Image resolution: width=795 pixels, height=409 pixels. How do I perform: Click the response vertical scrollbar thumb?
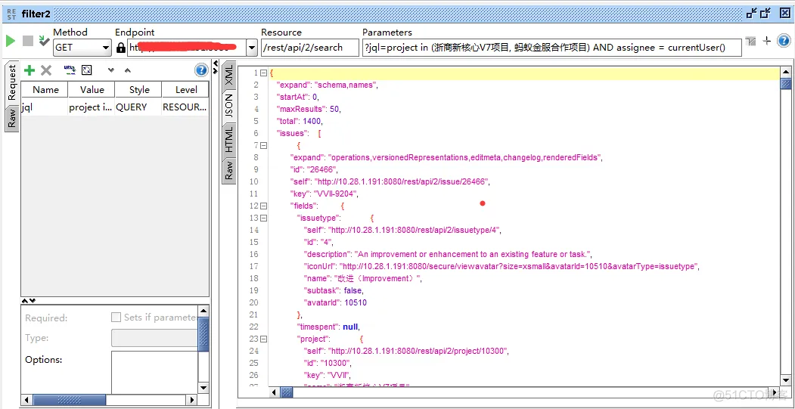pos(786,84)
